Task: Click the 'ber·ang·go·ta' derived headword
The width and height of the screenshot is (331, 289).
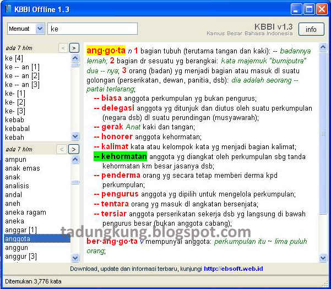Action: 112,241
